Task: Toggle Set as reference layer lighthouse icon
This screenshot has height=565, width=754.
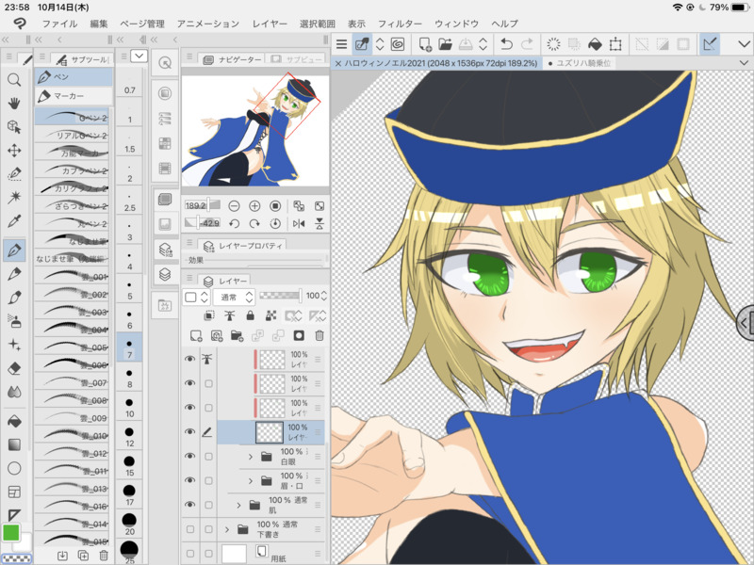Action: 229,315
